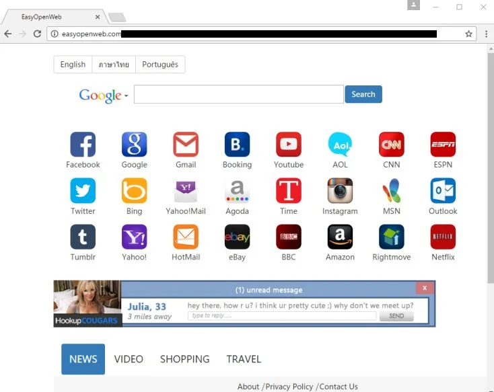The height and width of the screenshot is (392, 494).
Task: Open the MSN butterfly icon
Action: pos(392,190)
